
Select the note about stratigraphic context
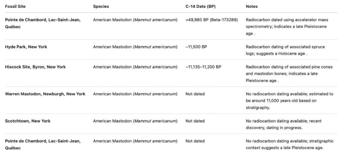[288, 144]
